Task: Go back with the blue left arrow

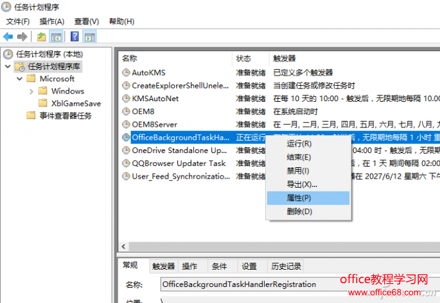Action: pyautogui.click(x=8, y=37)
